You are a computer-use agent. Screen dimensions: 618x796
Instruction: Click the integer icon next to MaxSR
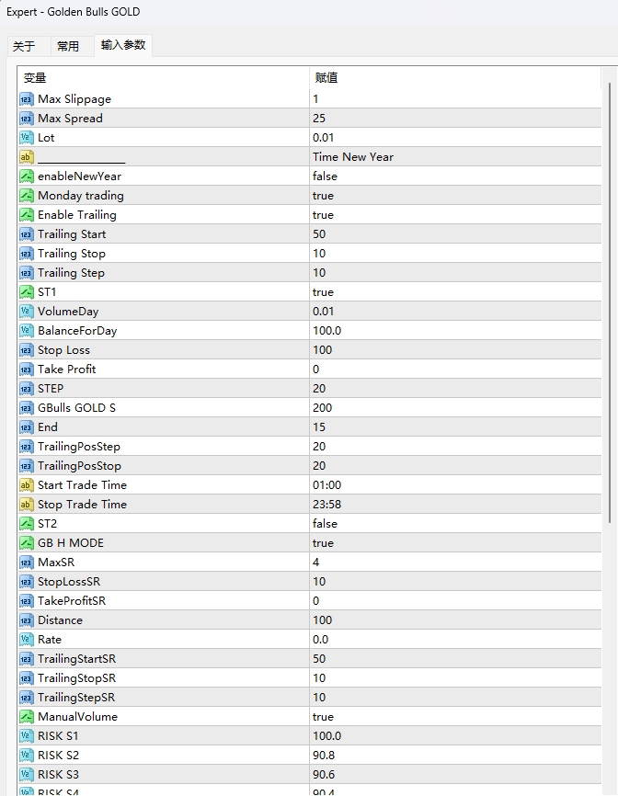click(26, 563)
